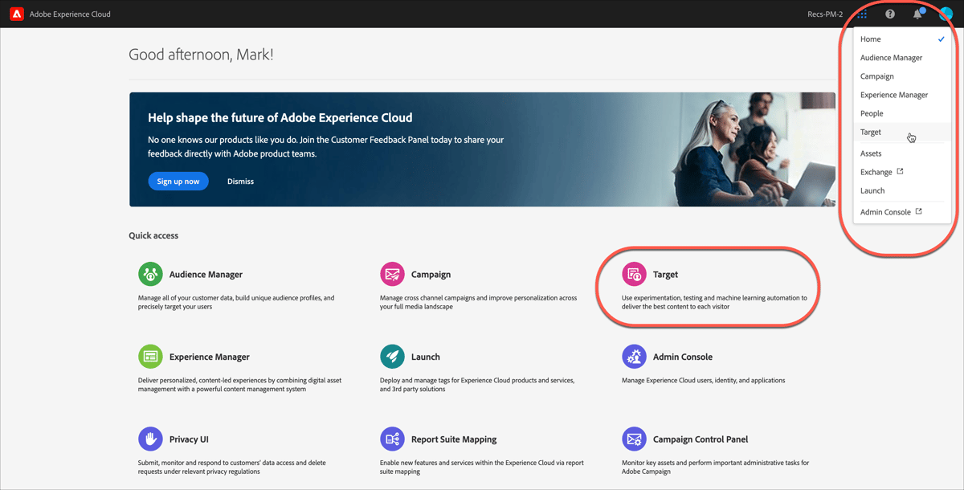Select People in the solutions list
The width and height of the screenshot is (964, 490).
pos(871,113)
